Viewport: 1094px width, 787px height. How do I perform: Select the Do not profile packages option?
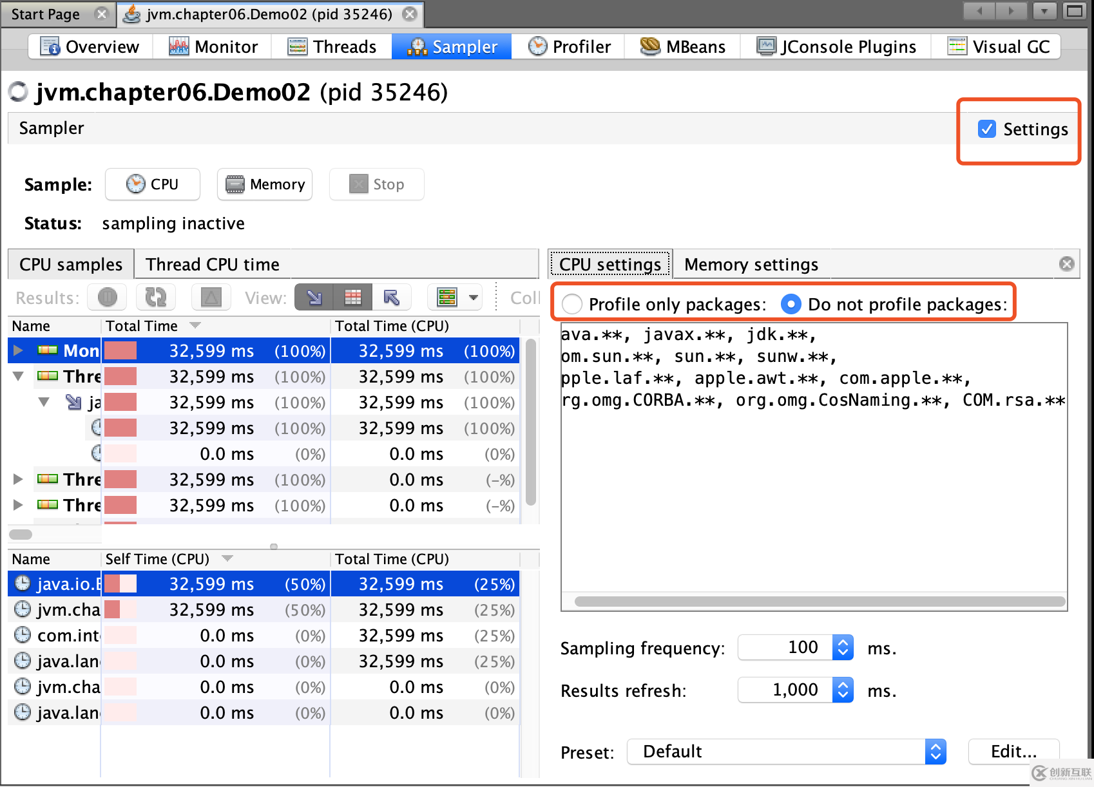[x=791, y=304]
